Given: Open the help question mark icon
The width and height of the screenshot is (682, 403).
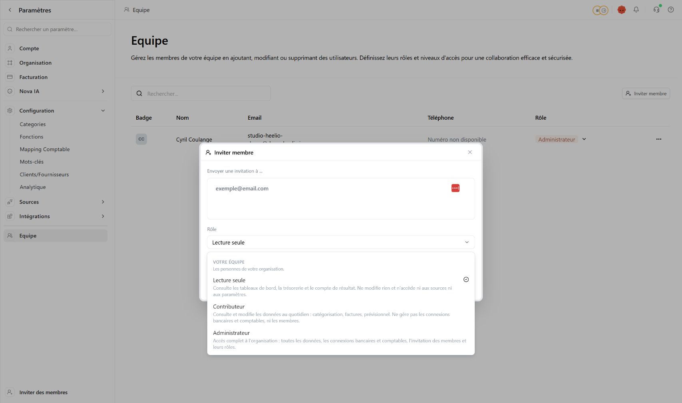Looking at the screenshot, I should point(671,10).
